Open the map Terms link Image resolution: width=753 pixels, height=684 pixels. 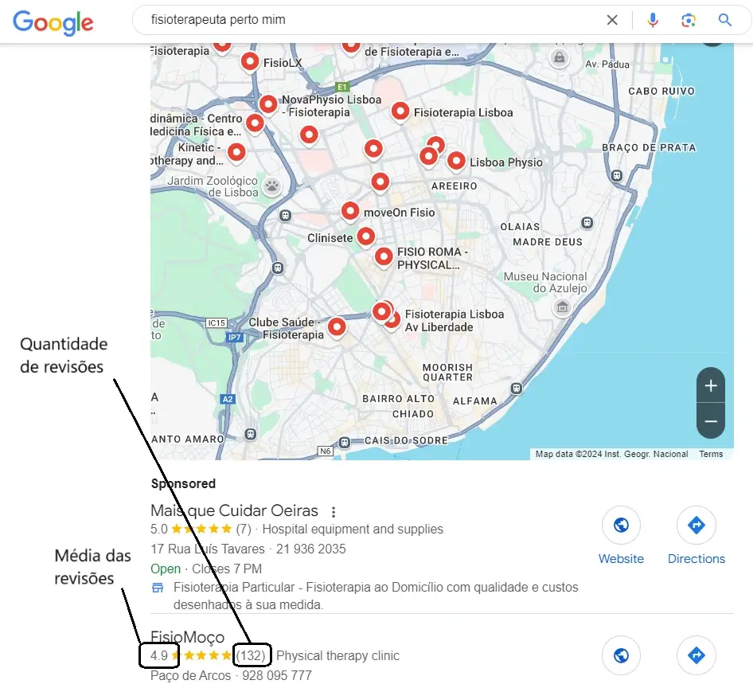[x=711, y=454]
